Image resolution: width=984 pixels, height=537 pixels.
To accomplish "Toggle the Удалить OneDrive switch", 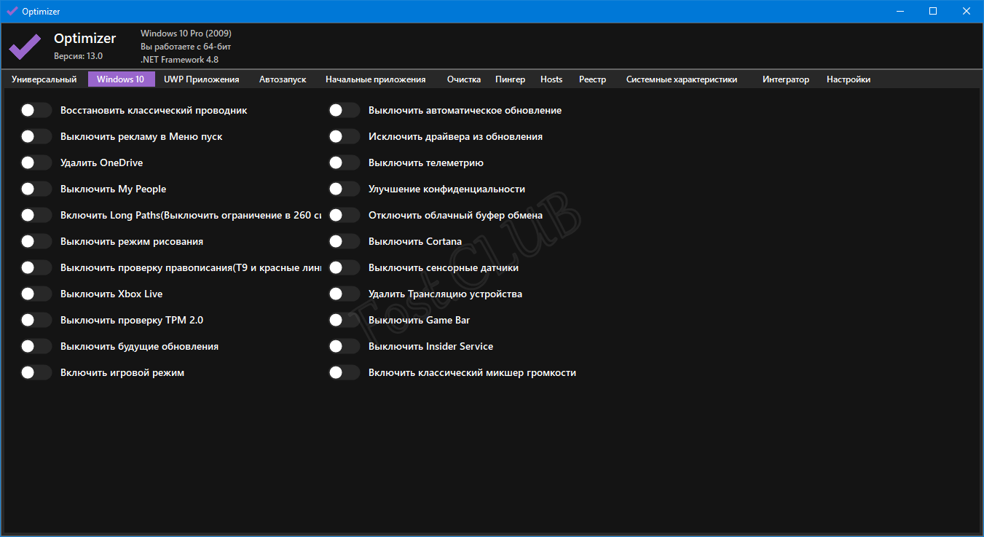I will (36, 162).
